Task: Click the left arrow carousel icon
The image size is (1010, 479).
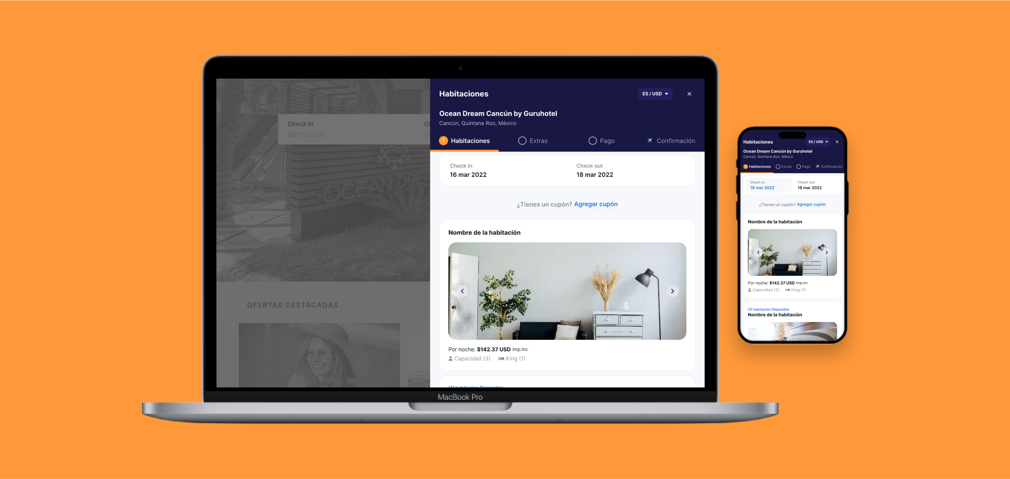Action: tap(462, 291)
